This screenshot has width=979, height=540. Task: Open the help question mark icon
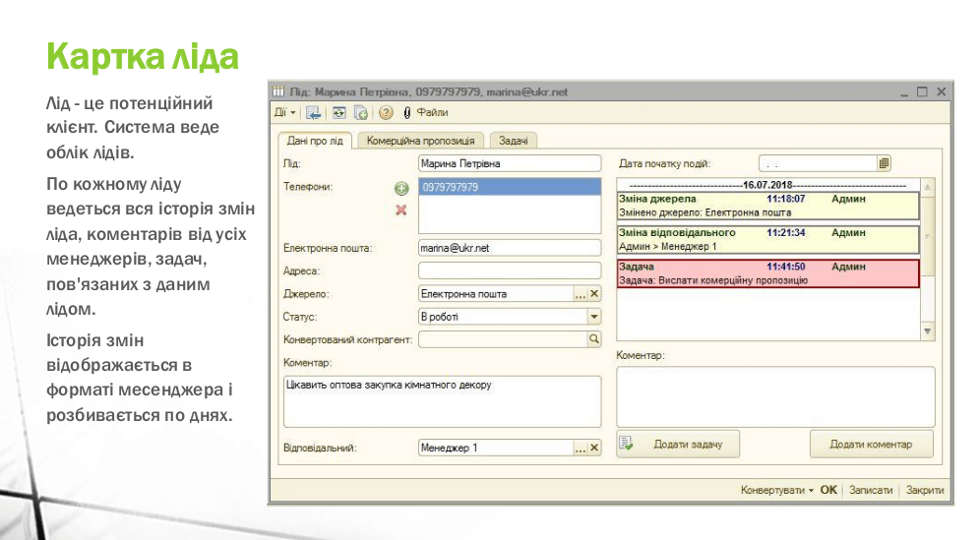point(386,113)
